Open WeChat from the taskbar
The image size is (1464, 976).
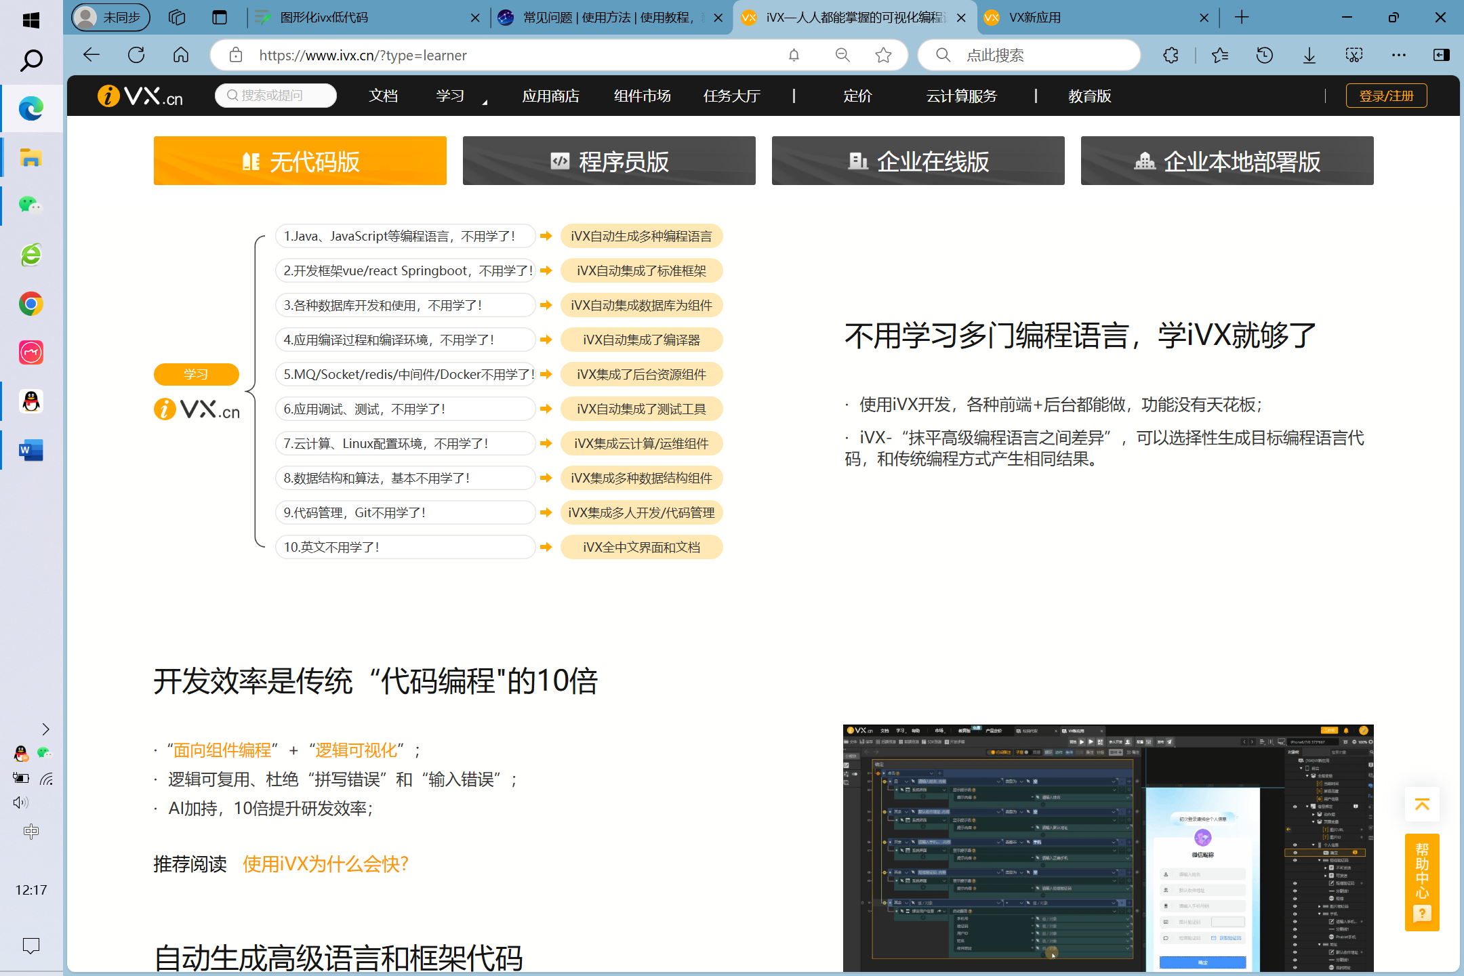click(31, 205)
